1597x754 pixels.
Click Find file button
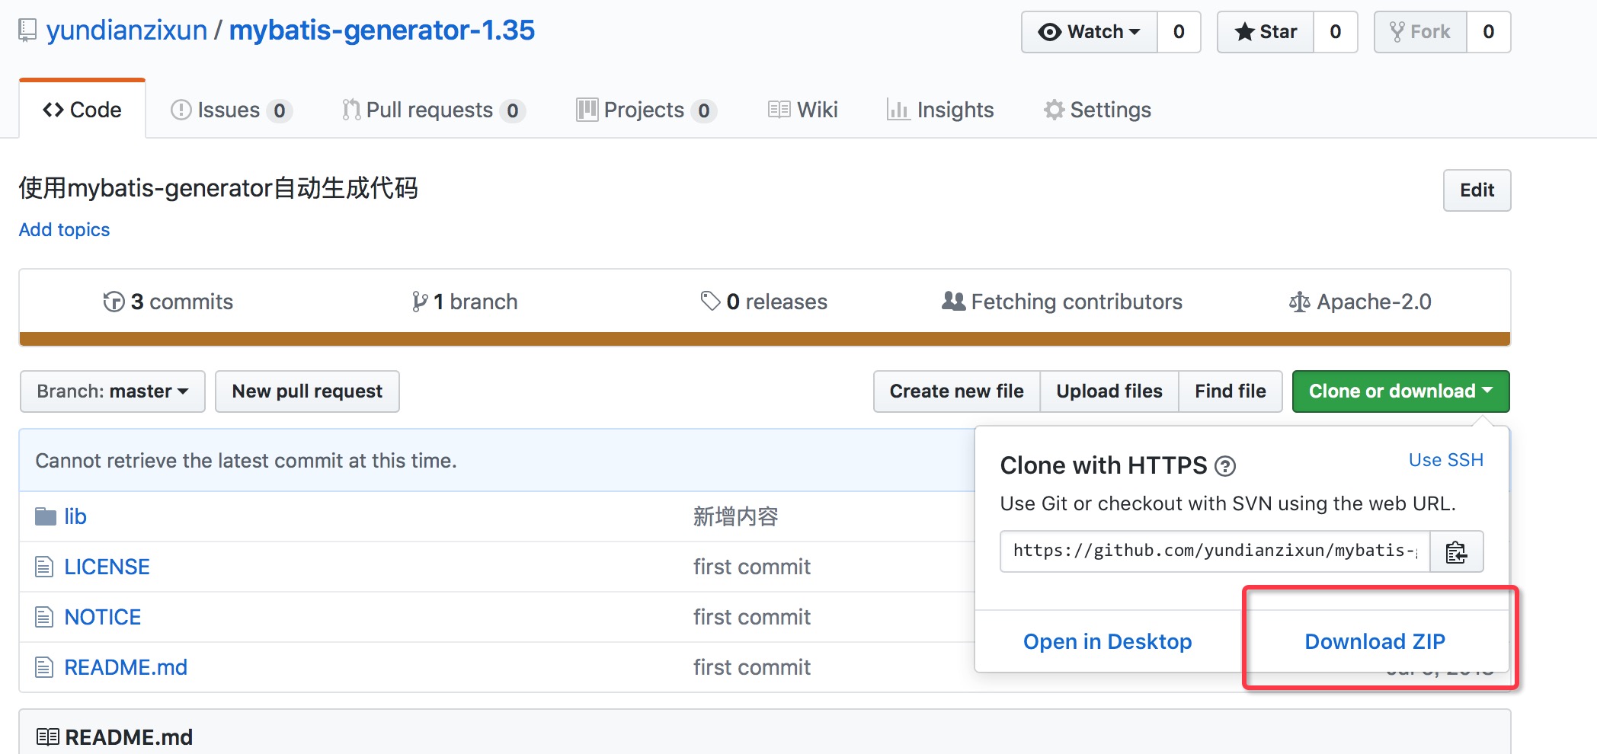1231,391
